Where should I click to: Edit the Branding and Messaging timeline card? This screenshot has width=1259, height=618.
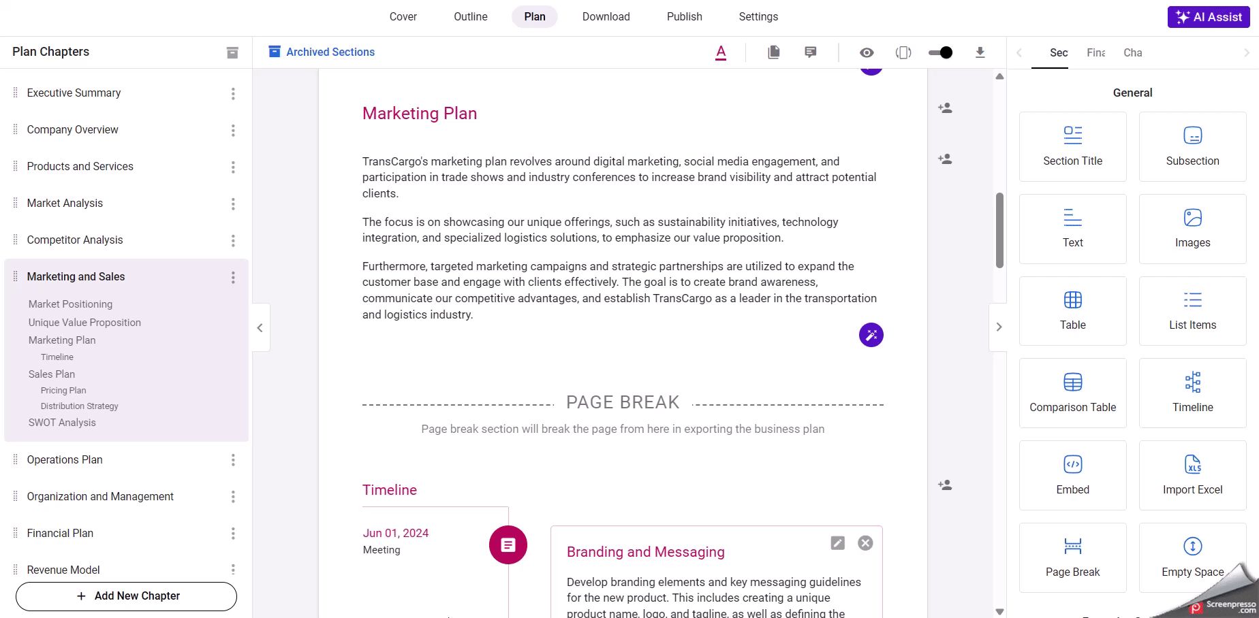tap(838, 542)
